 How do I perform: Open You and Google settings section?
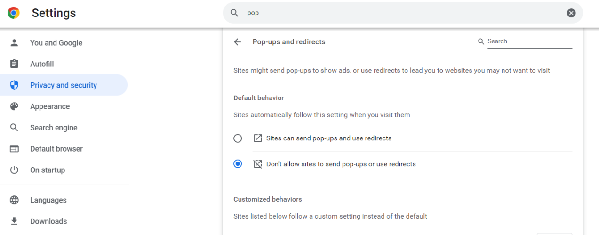[64, 43]
